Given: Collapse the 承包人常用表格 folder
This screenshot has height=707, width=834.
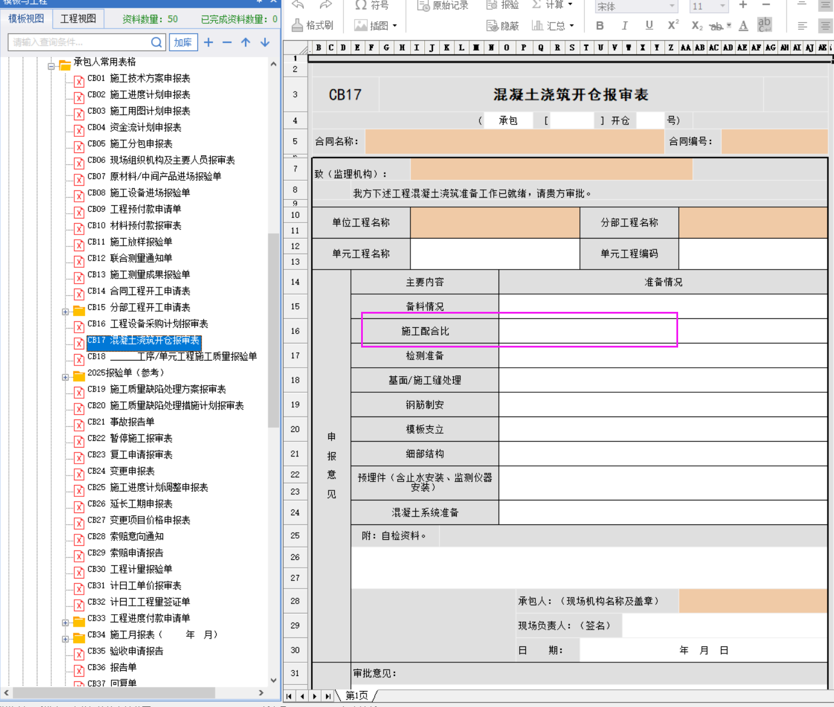Looking at the screenshot, I should coord(52,66).
